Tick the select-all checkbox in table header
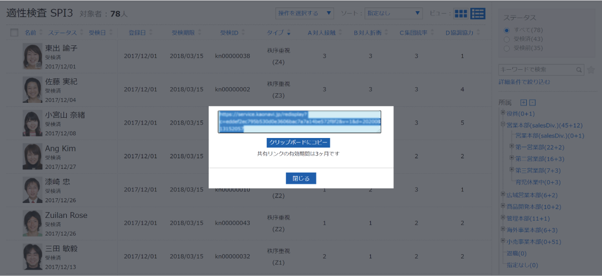The width and height of the screenshot is (602, 276). point(14,33)
